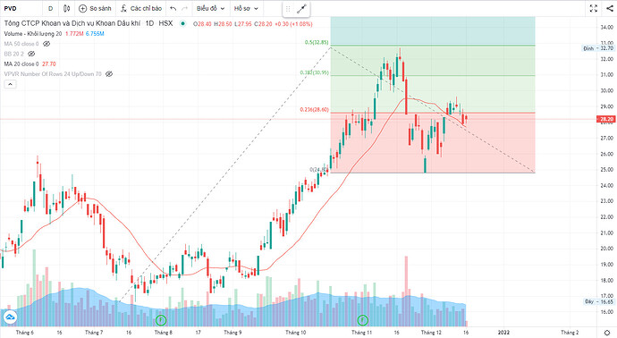This screenshot has width=617, height=338.
Task: Show the MA 50 close indicator
Action: click(x=46, y=44)
